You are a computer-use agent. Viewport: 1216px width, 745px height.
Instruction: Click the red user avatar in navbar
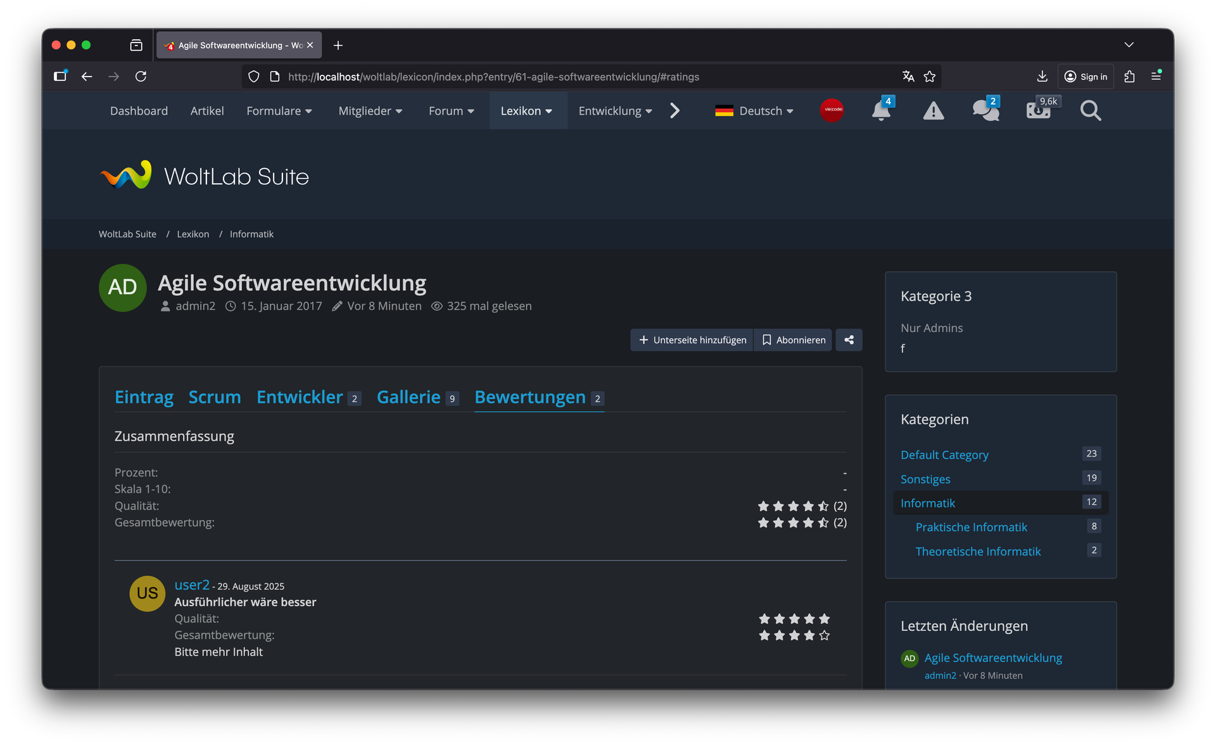[x=832, y=110]
